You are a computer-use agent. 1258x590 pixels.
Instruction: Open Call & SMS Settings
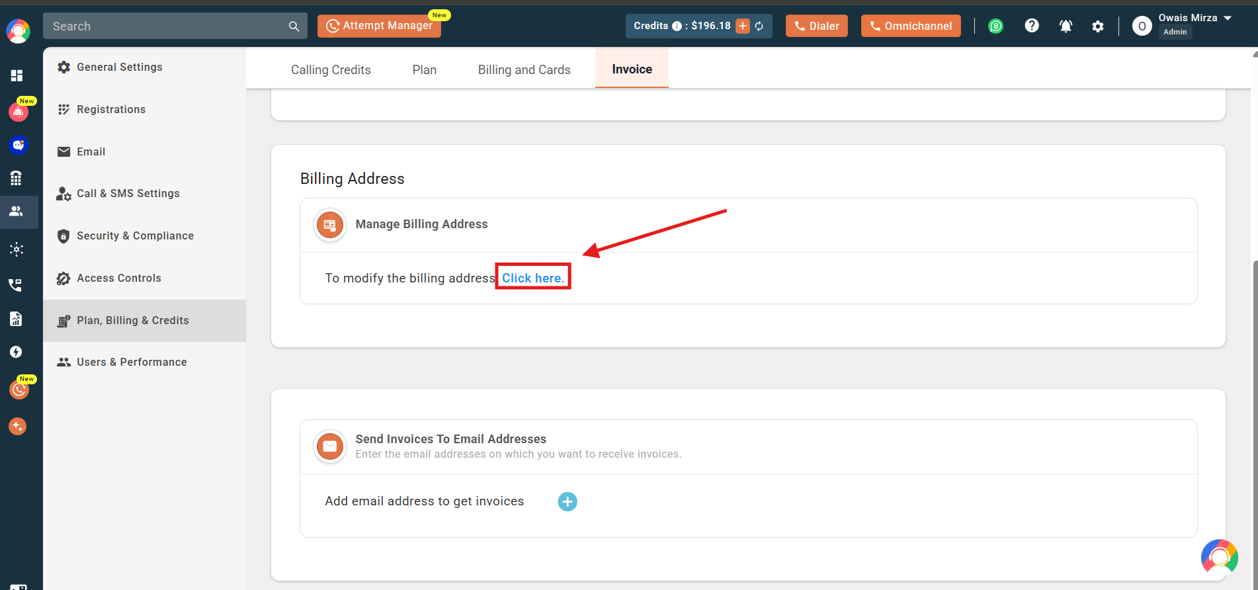144,193
